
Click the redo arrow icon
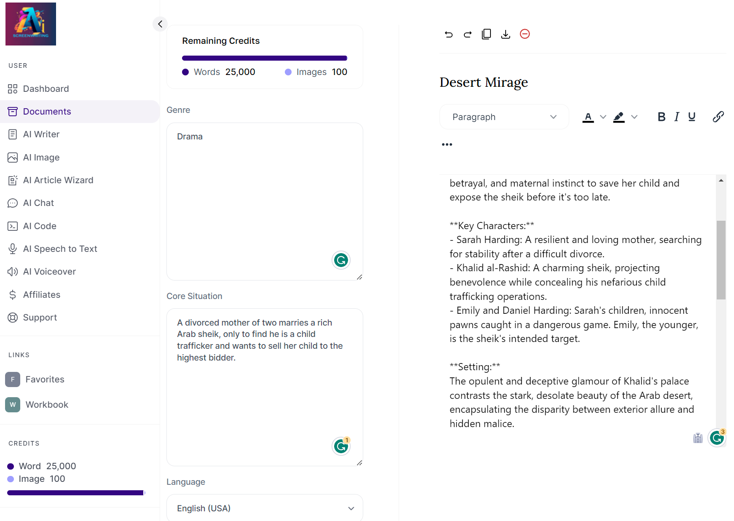468,34
